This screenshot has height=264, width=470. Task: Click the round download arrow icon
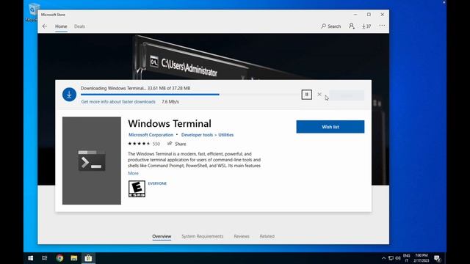[69, 95]
